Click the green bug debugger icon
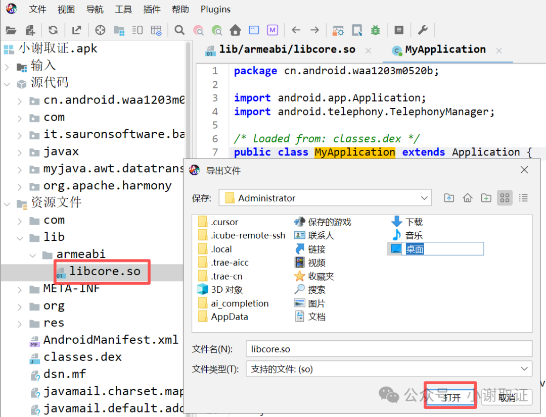 [375, 30]
